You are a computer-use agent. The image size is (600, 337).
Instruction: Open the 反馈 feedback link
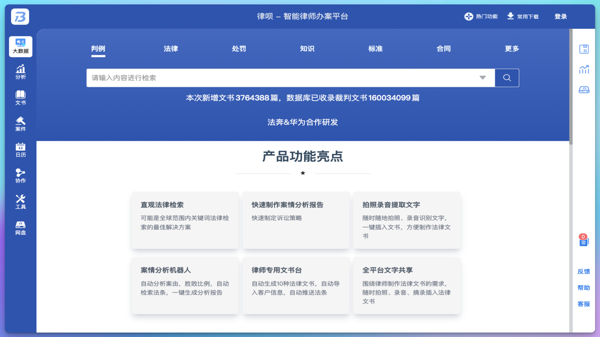point(583,271)
